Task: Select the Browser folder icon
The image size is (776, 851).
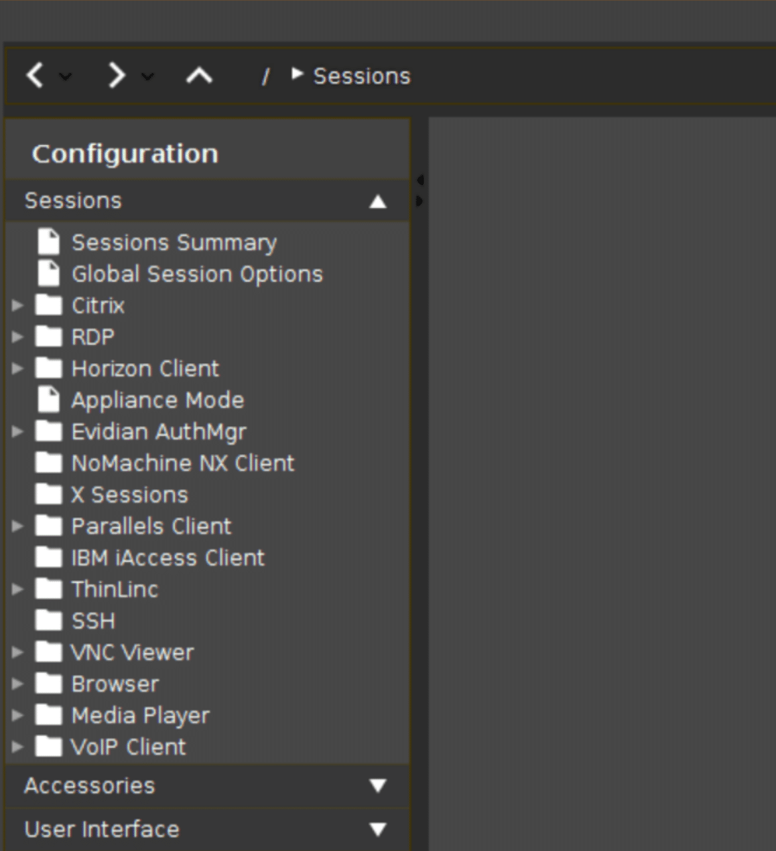Action: (x=48, y=683)
